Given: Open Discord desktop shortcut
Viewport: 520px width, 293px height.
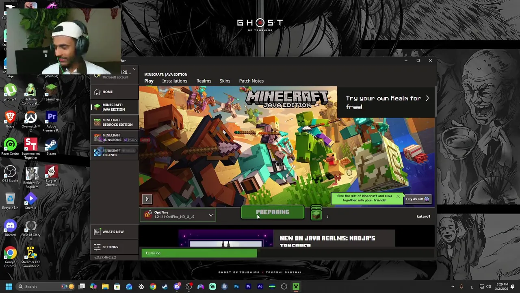Looking at the screenshot, I should point(10,229).
